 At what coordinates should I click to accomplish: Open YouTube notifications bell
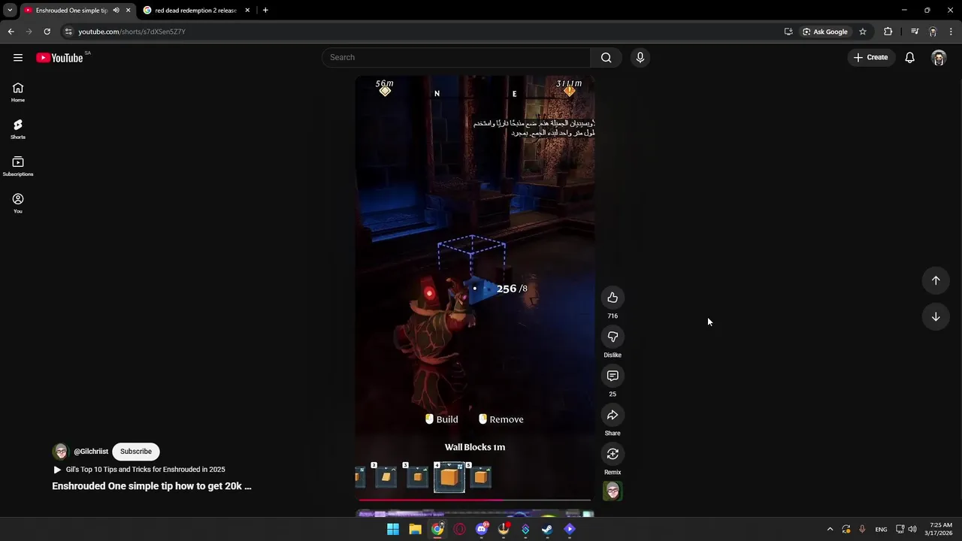tap(909, 57)
